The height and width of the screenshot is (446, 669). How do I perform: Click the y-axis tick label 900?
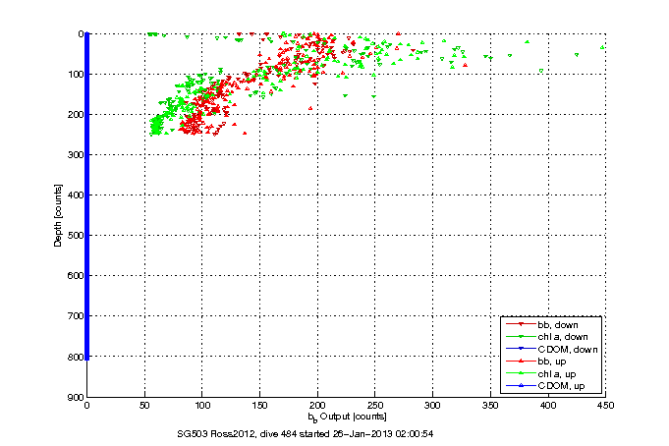75,397
